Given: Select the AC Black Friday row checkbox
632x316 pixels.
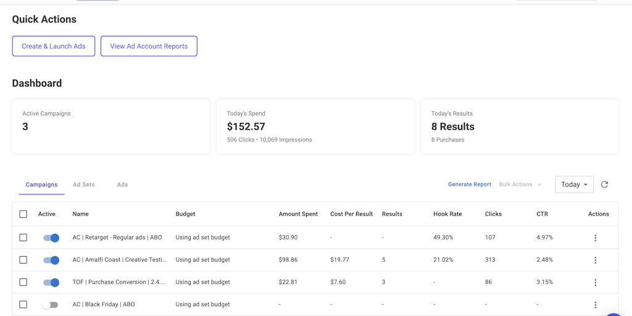Looking at the screenshot, I should click(23, 304).
